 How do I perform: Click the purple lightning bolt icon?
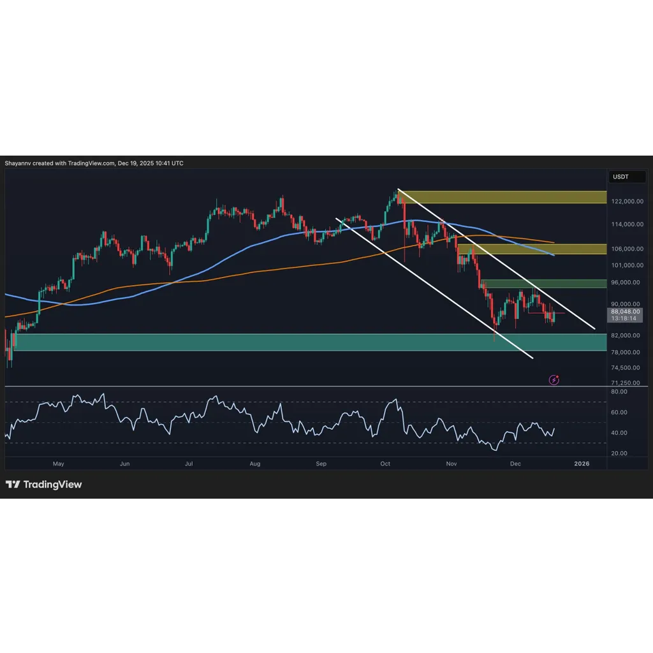554,380
